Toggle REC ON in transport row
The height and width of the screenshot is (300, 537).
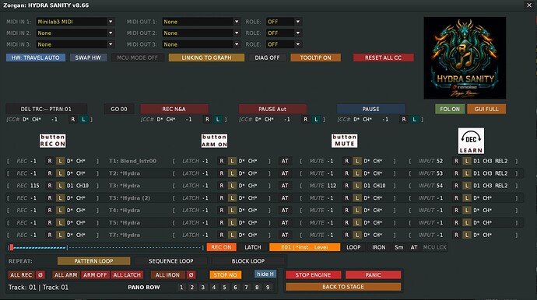[221, 247]
